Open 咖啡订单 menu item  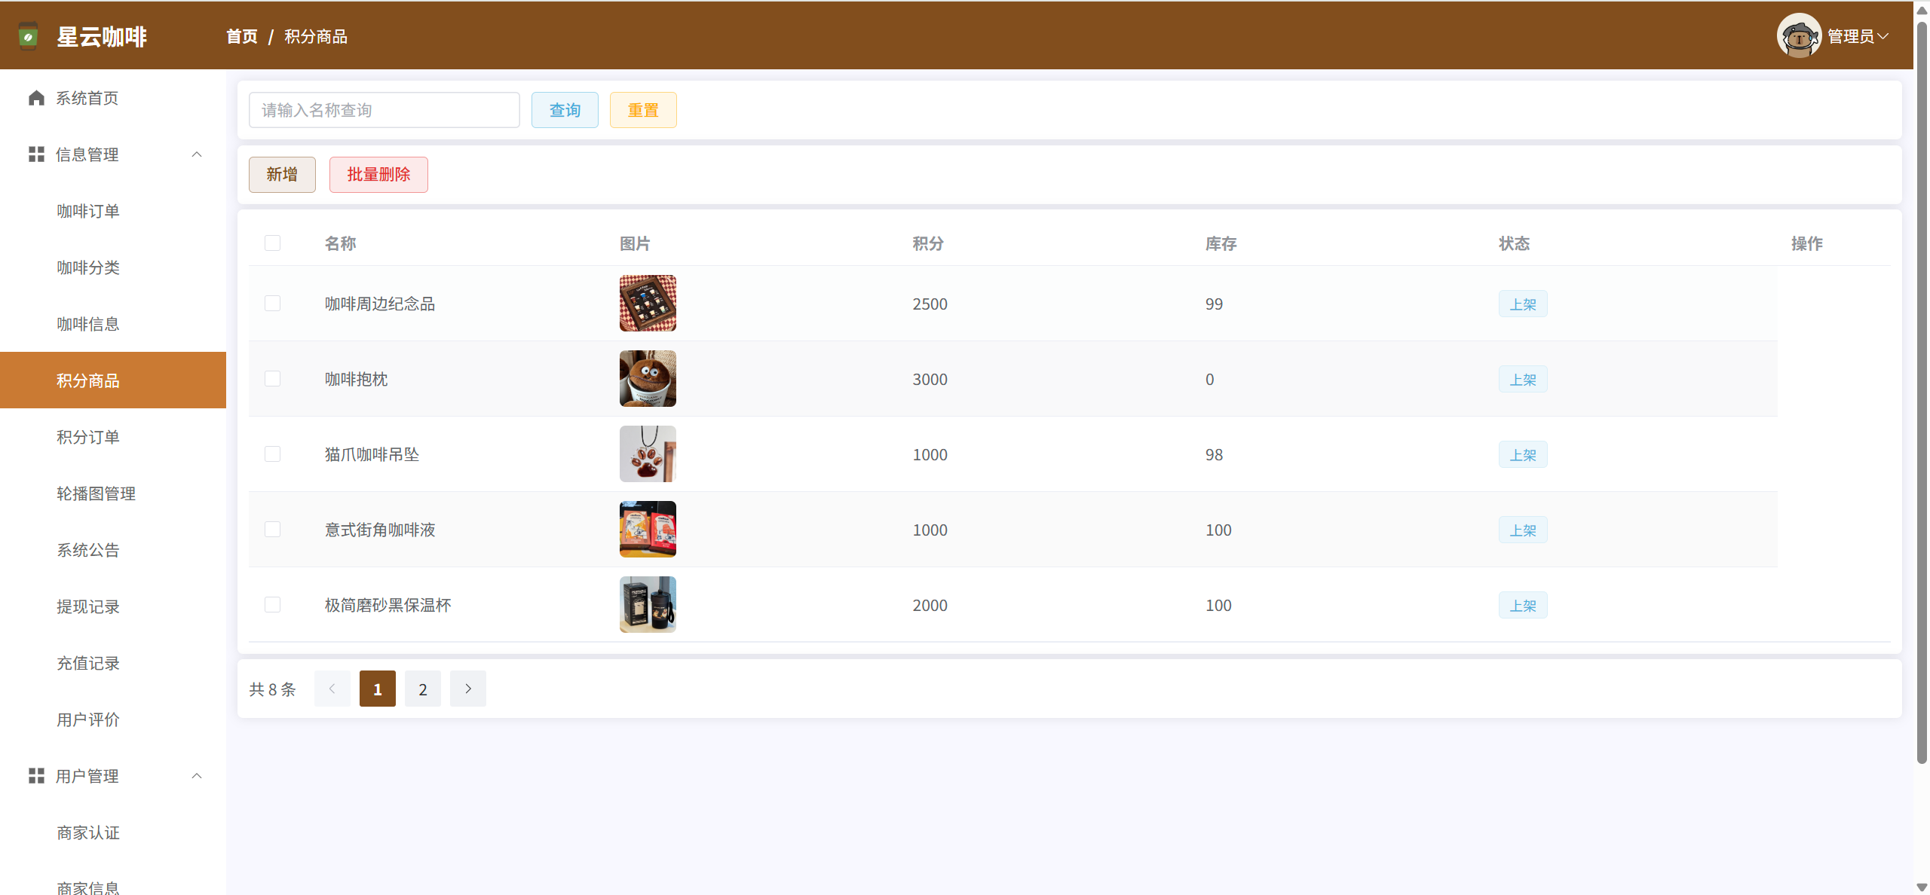coord(88,211)
